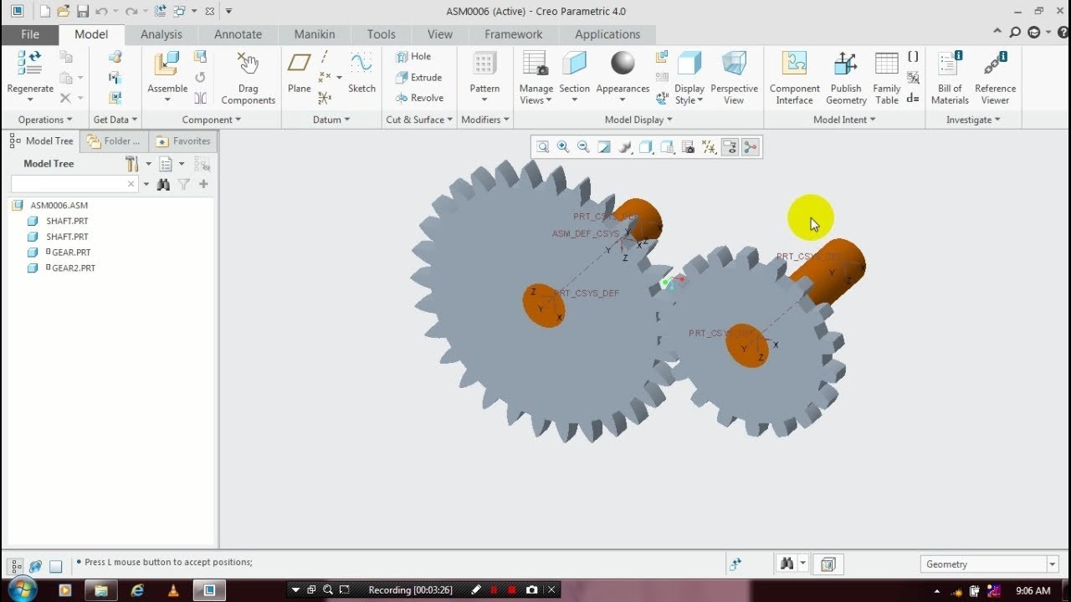
Task: Expand the Operations group dropdown
Action: coord(45,120)
